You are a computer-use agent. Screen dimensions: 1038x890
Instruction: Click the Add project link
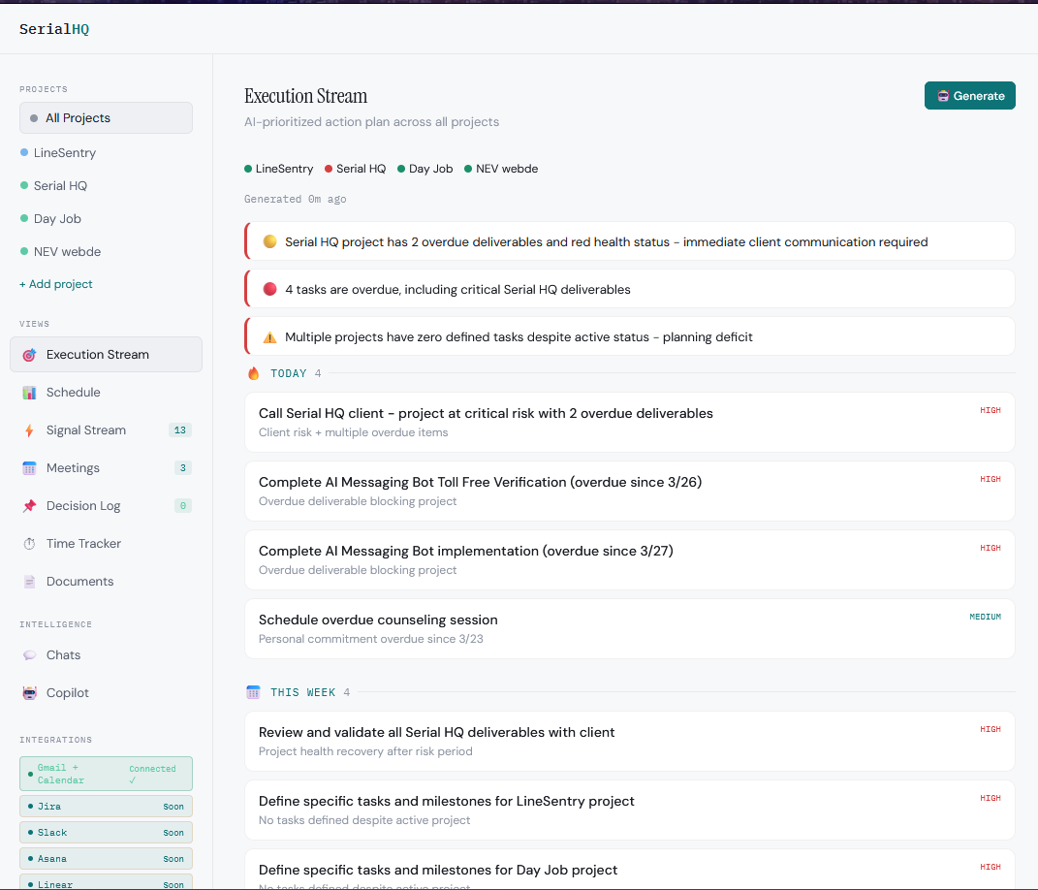tap(55, 283)
